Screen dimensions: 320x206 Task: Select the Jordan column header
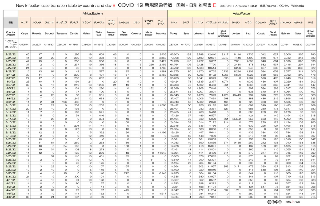tap(236, 34)
